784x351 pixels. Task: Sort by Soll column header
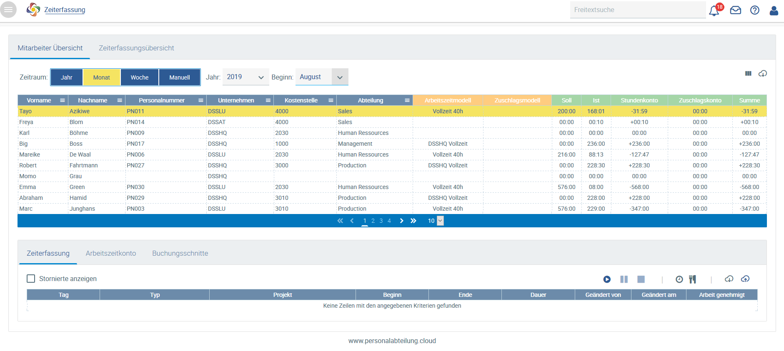(566, 100)
